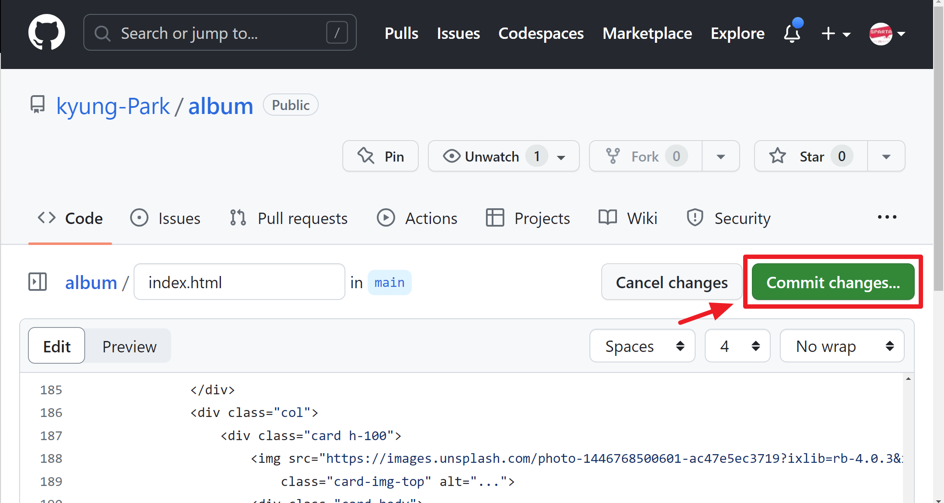Click the GitHub Octocat logo
This screenshot has width=944, height=503.
47,33
